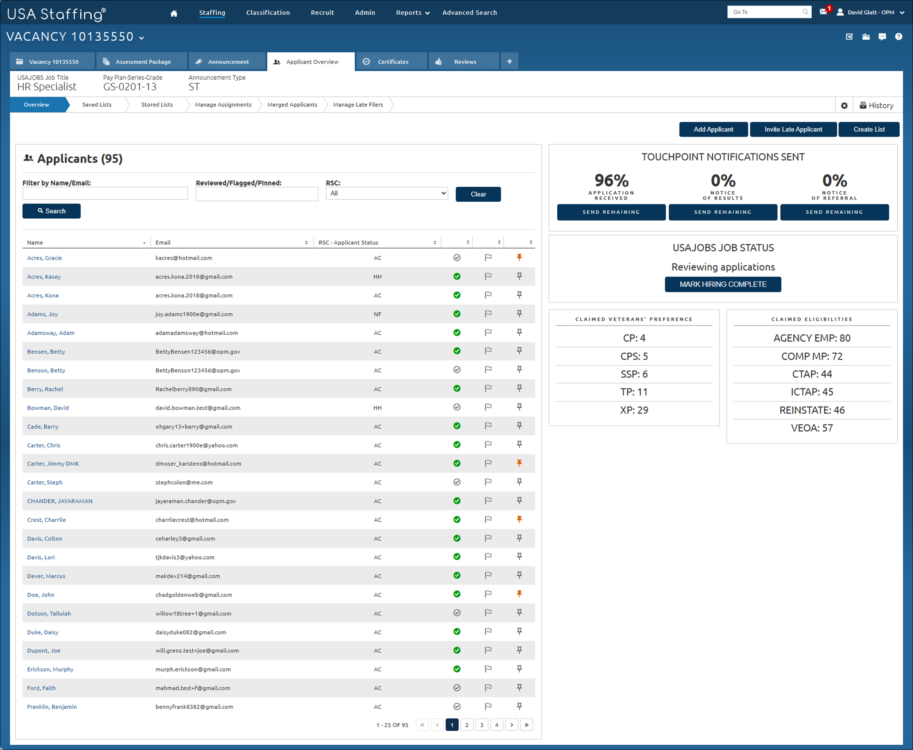913x750 pixels.
Task: Click the feedback chat bubble icon
Action: (882, 37)
